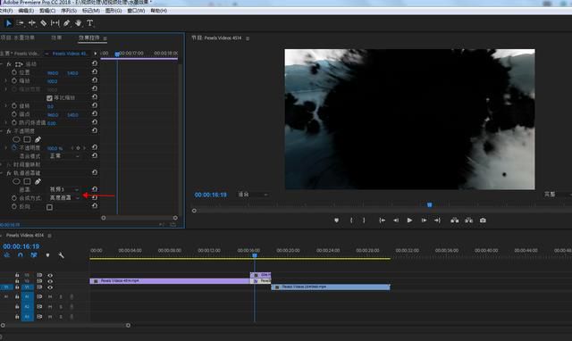The image size is (572, 341).
Task: Step forward one frame
Action: pos(424,220)
